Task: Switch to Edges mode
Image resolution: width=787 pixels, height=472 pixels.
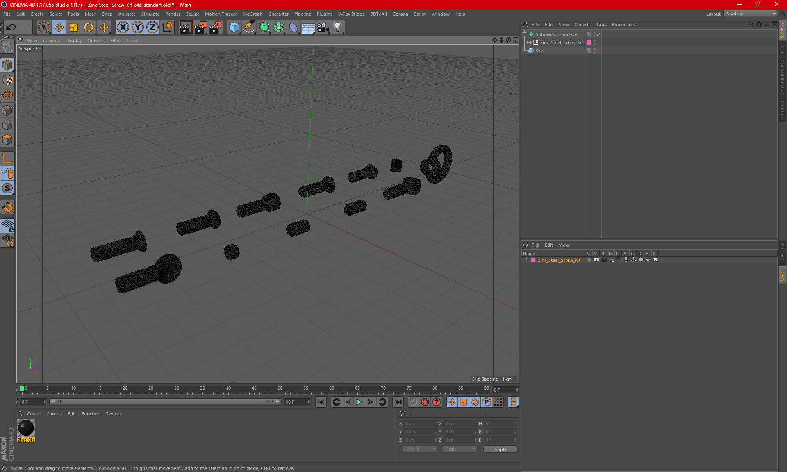Action: point(7,125)
